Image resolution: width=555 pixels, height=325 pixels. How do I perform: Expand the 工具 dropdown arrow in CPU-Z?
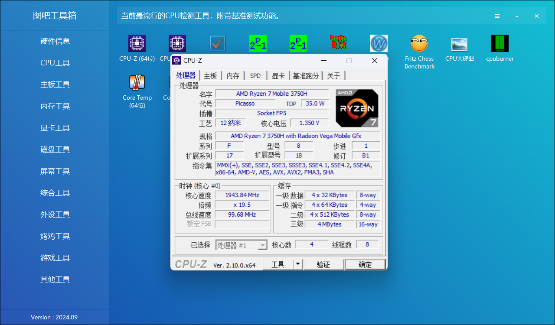[x=297, y=264]
